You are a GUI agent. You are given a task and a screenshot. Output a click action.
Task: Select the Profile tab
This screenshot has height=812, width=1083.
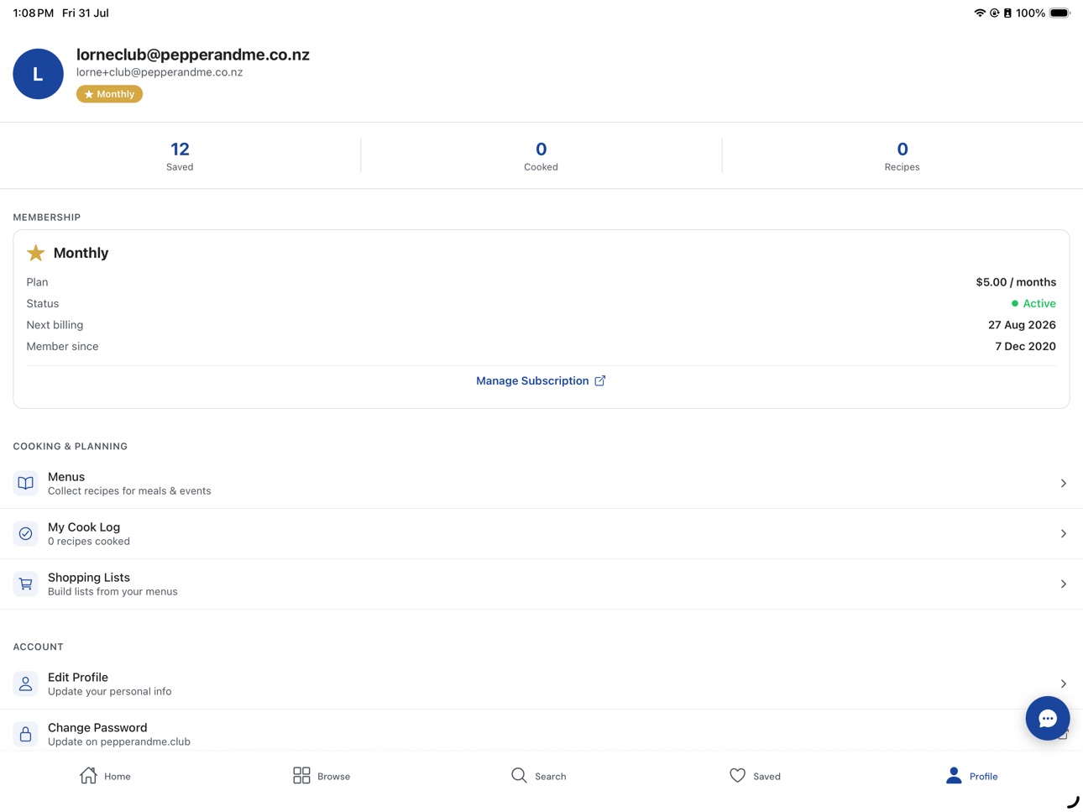pyautogui.click(x=971, y=776)
